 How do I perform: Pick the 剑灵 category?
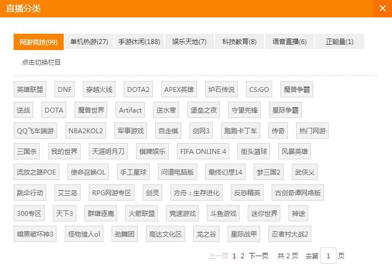click(x=152, y=193)
